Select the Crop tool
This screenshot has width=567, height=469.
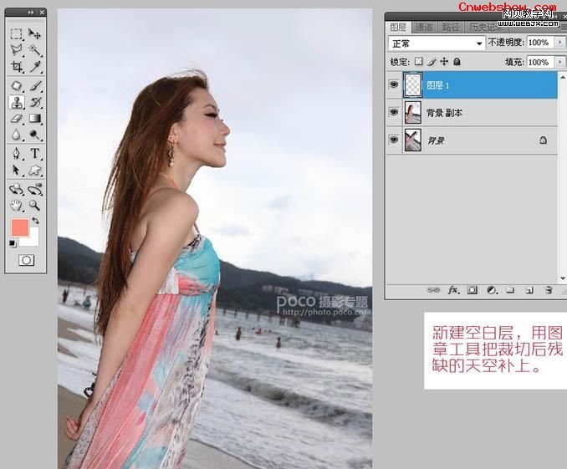(17, 67)
